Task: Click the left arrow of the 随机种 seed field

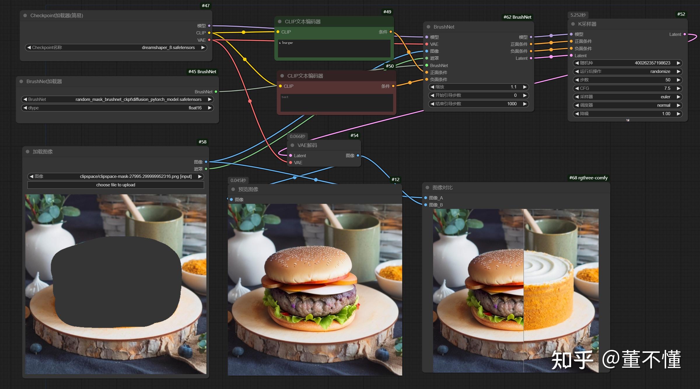Action: point(577,63)
